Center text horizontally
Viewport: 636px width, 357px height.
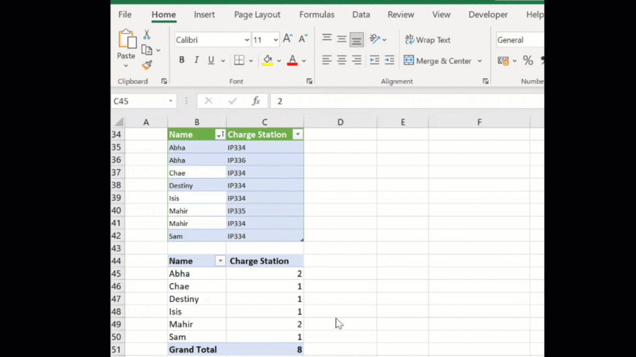point(342,60)
